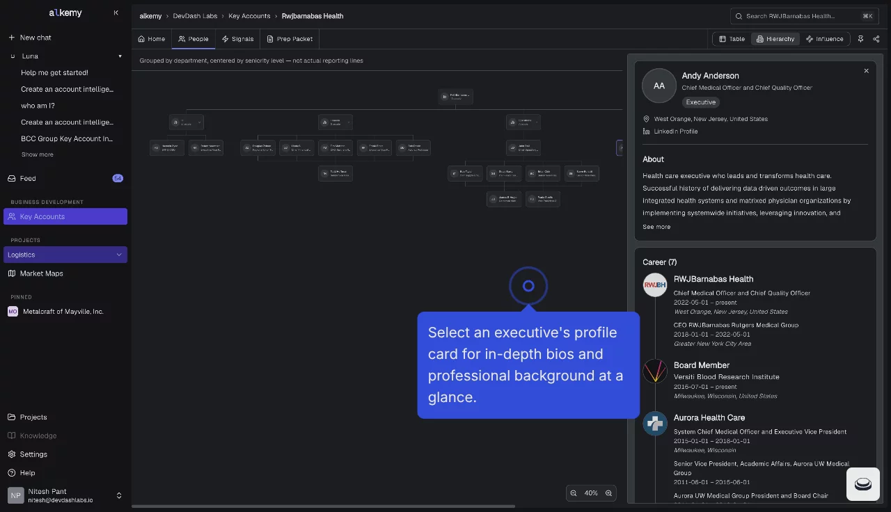Viewport: 891px width, 512px height.
Task: Open the Signals tab
Action: [x=237, y=39]
